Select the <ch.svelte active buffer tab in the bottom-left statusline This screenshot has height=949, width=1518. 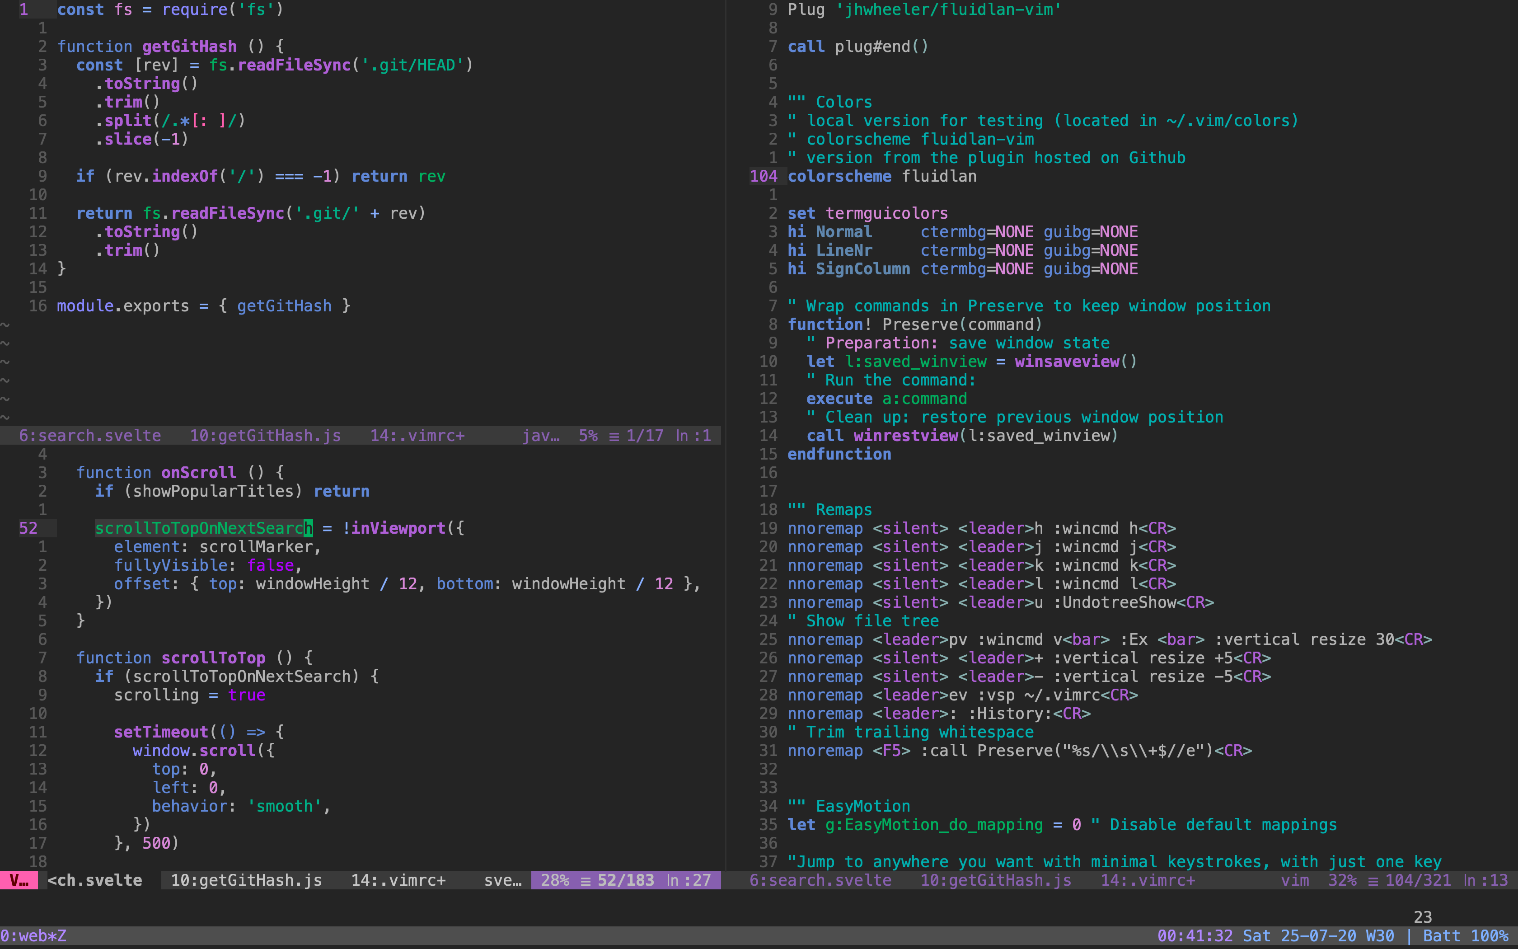95,880
